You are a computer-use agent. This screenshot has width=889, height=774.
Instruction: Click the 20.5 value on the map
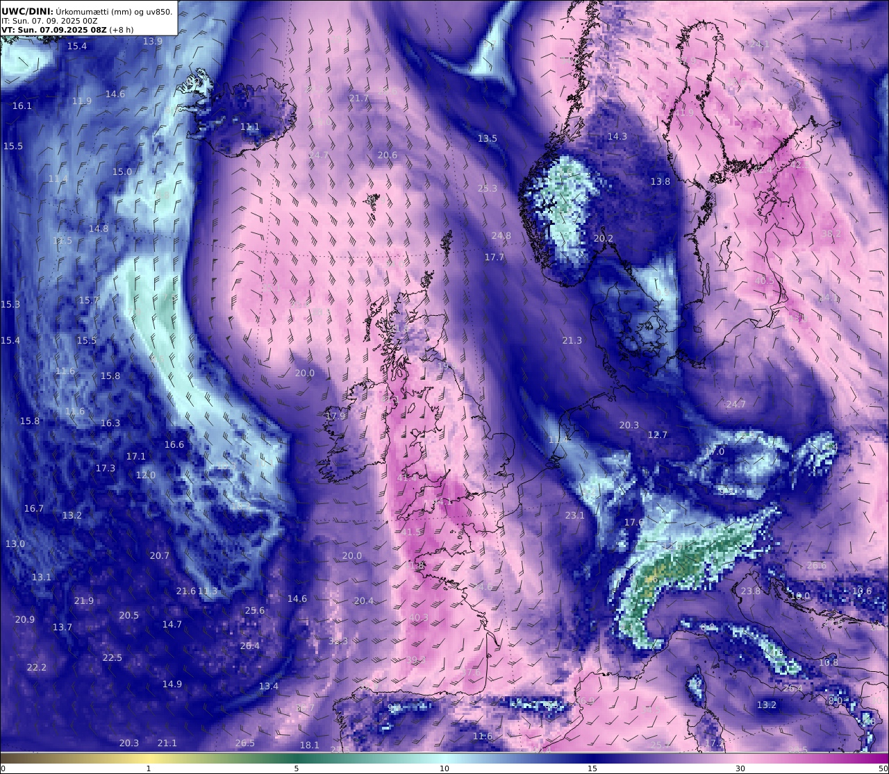click(129, 615)
